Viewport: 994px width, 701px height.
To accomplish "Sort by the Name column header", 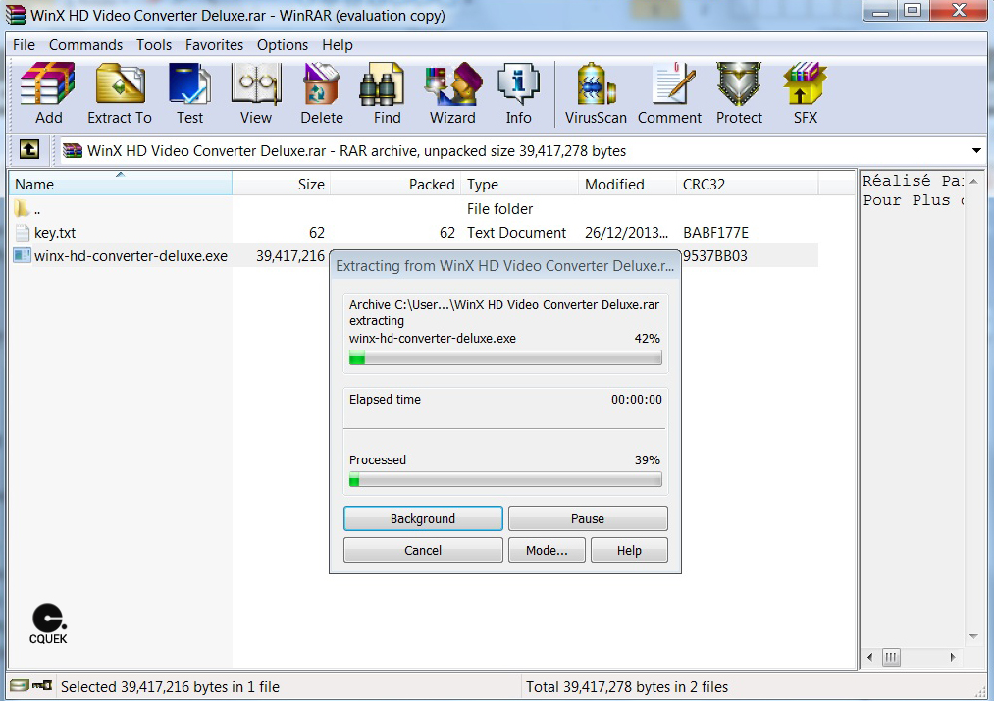I will [121, 184].
